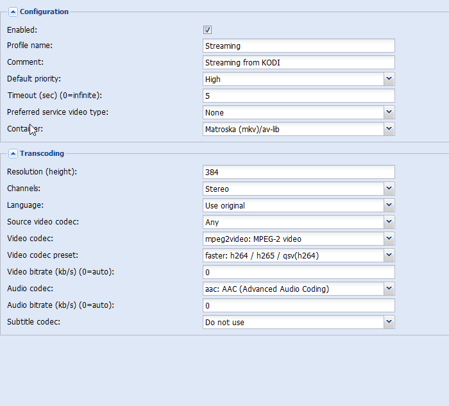Open Preferred service video type dropdown

coord(389,112)
